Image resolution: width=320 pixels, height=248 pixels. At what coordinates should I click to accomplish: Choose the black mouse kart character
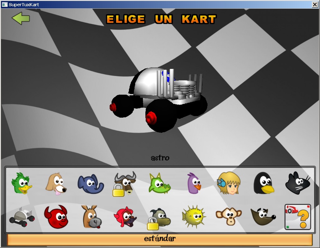(298, 183)
